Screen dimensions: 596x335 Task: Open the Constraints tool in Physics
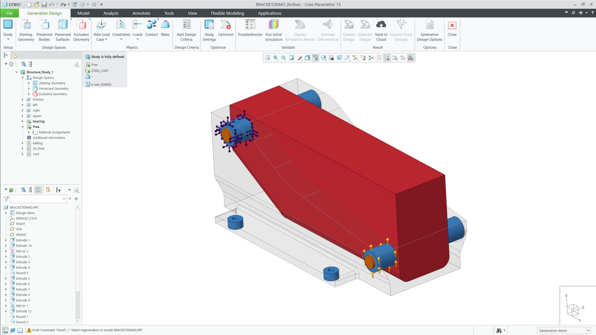tap(121, 30)
